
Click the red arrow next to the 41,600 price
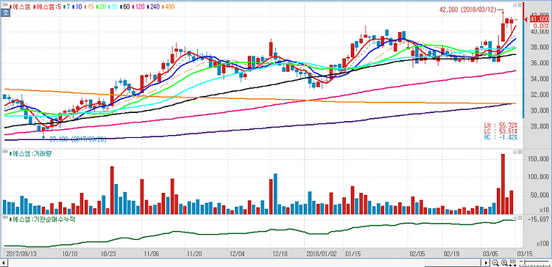coord(526,20)
